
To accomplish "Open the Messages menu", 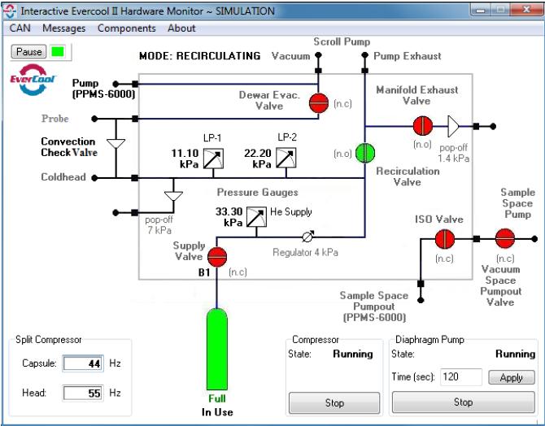I will (64, 28).
